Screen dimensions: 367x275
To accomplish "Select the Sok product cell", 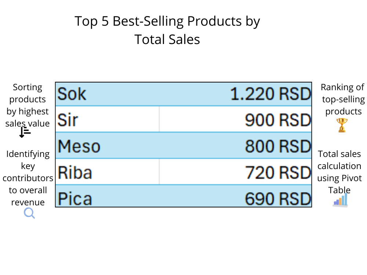I will (x=108, y=94).
